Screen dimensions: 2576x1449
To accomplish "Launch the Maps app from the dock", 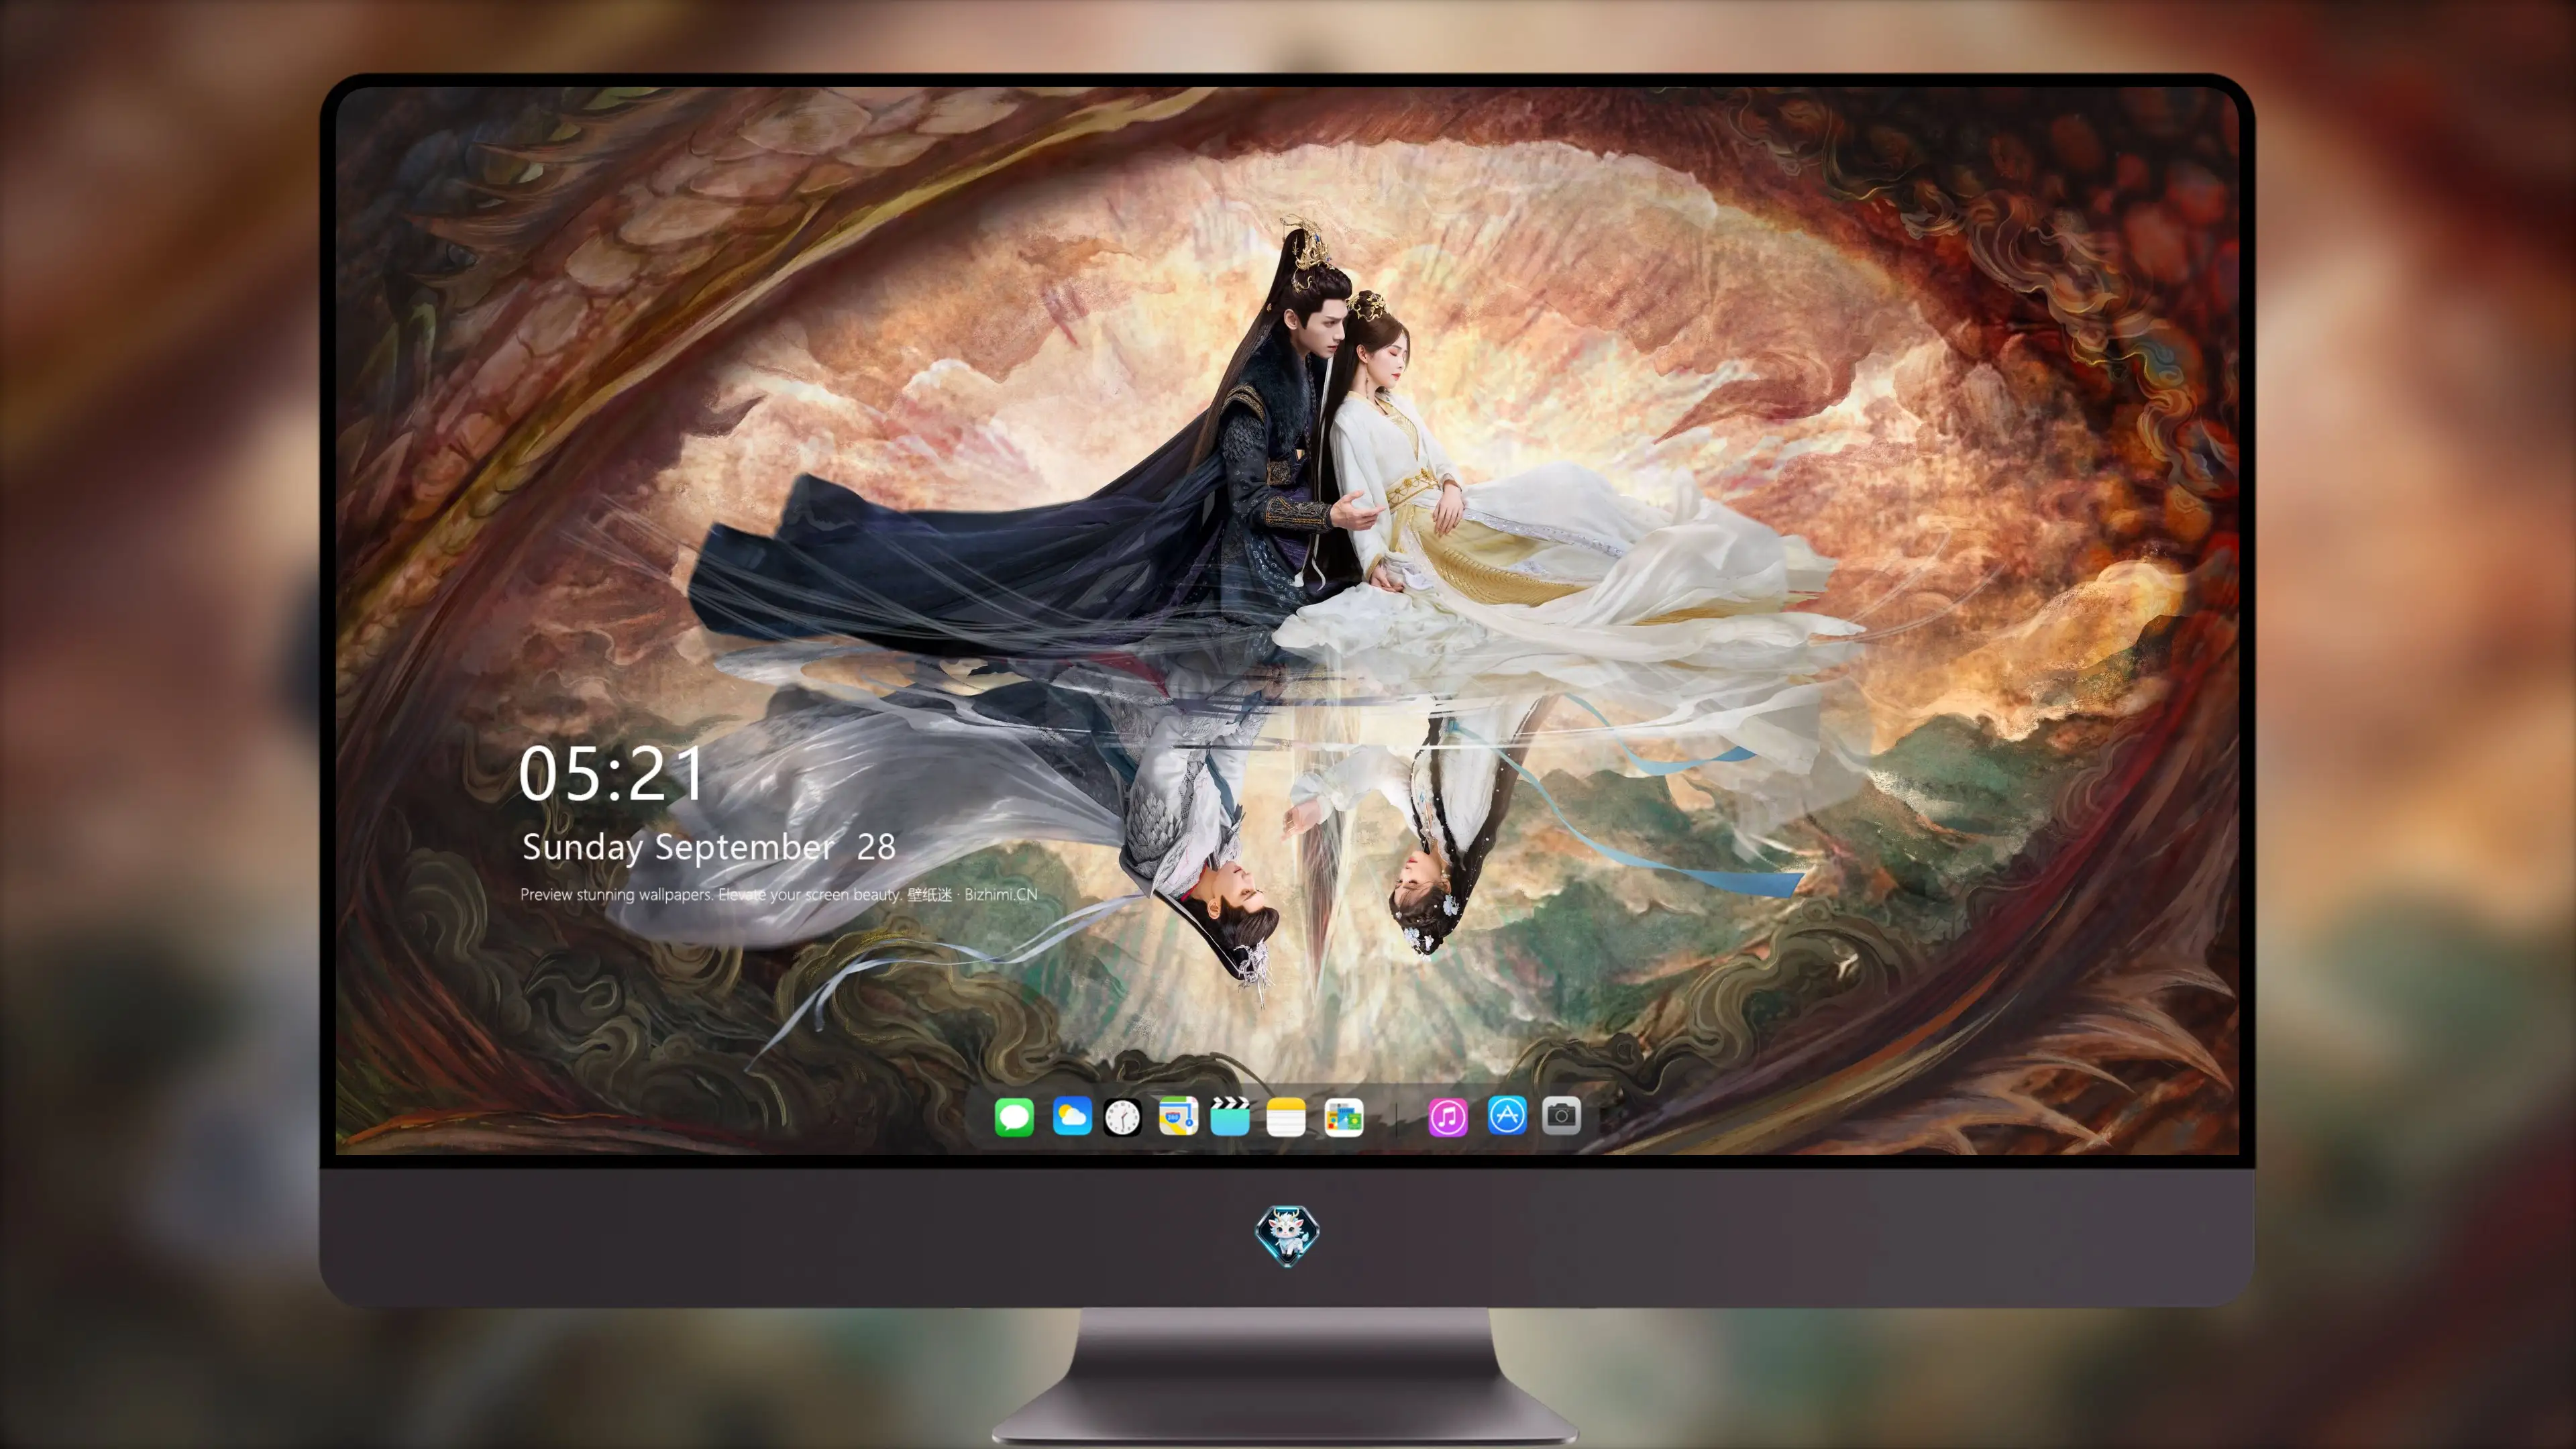I will pyautogui.click(x=1178, y=1116).
